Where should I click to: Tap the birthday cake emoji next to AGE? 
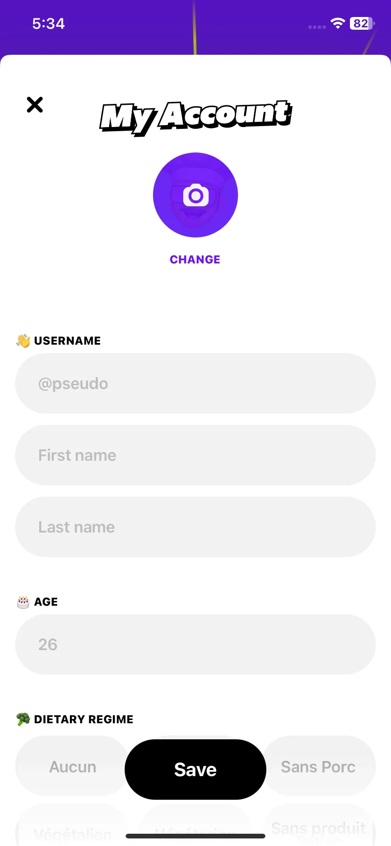23,602
